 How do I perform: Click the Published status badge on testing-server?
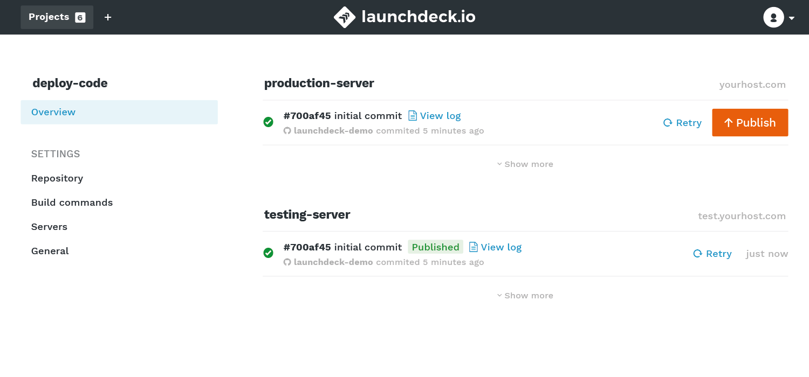click(435, 247)
